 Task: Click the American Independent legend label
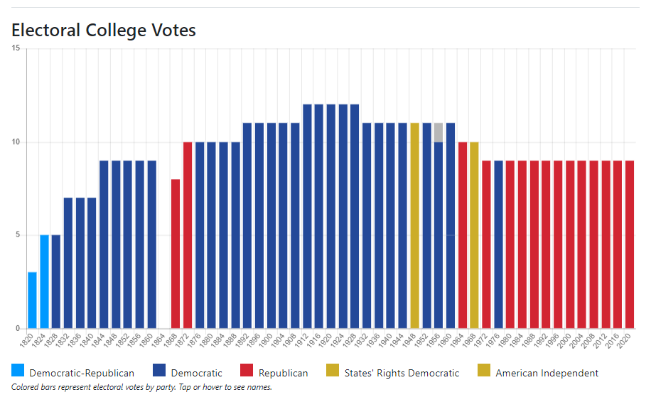[547, 373]
